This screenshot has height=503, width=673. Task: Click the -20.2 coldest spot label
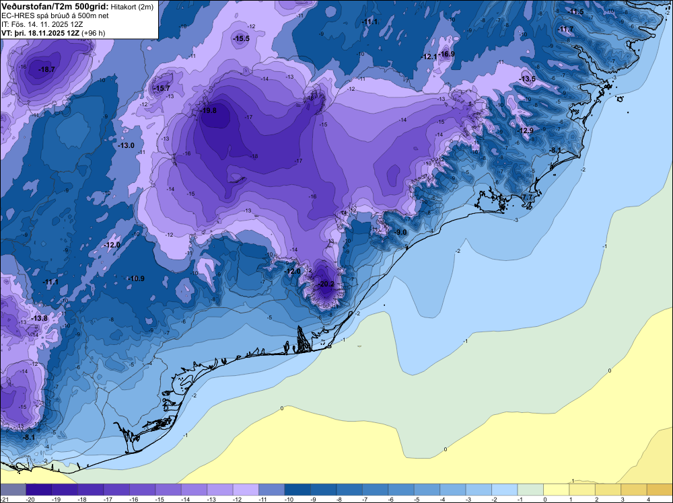click(326, 284)
